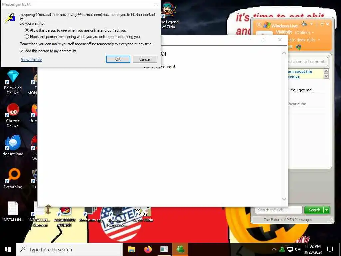Click the 'Find a contact or number' field
The height and width of the screenshot is (256, 341).
click(x=307, y=62)
